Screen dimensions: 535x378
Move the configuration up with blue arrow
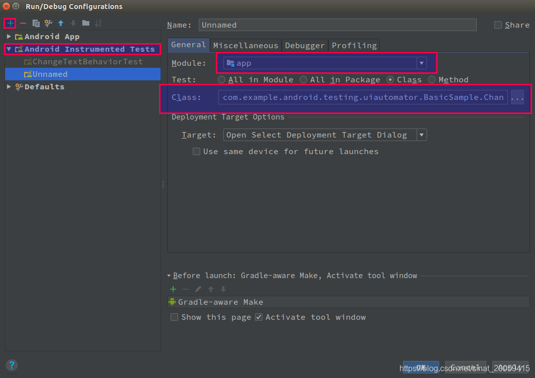click(x=60, y=23)
